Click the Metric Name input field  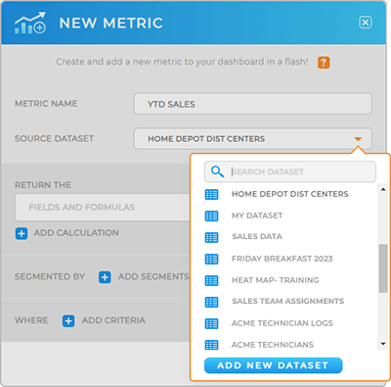(253, 104)
